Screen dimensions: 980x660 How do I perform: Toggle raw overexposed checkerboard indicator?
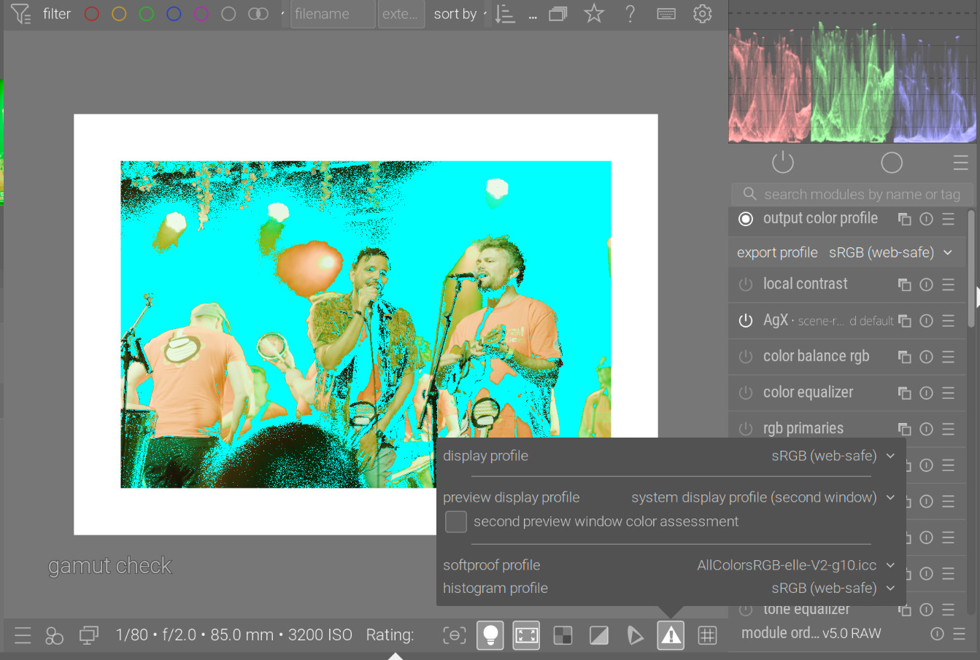pyautogui.click(x=563, y=635)
